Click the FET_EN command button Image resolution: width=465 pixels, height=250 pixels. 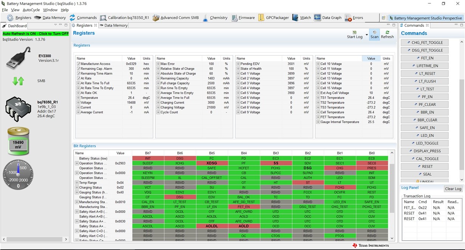(425, 58)
